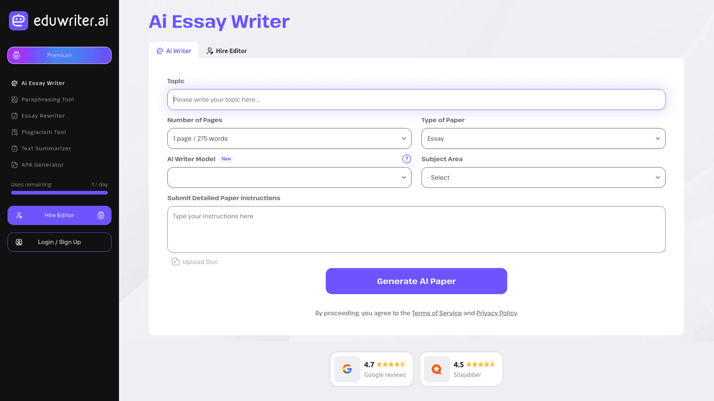
Task: Click the Google reviews rating badge
Action: coord(372,369)
